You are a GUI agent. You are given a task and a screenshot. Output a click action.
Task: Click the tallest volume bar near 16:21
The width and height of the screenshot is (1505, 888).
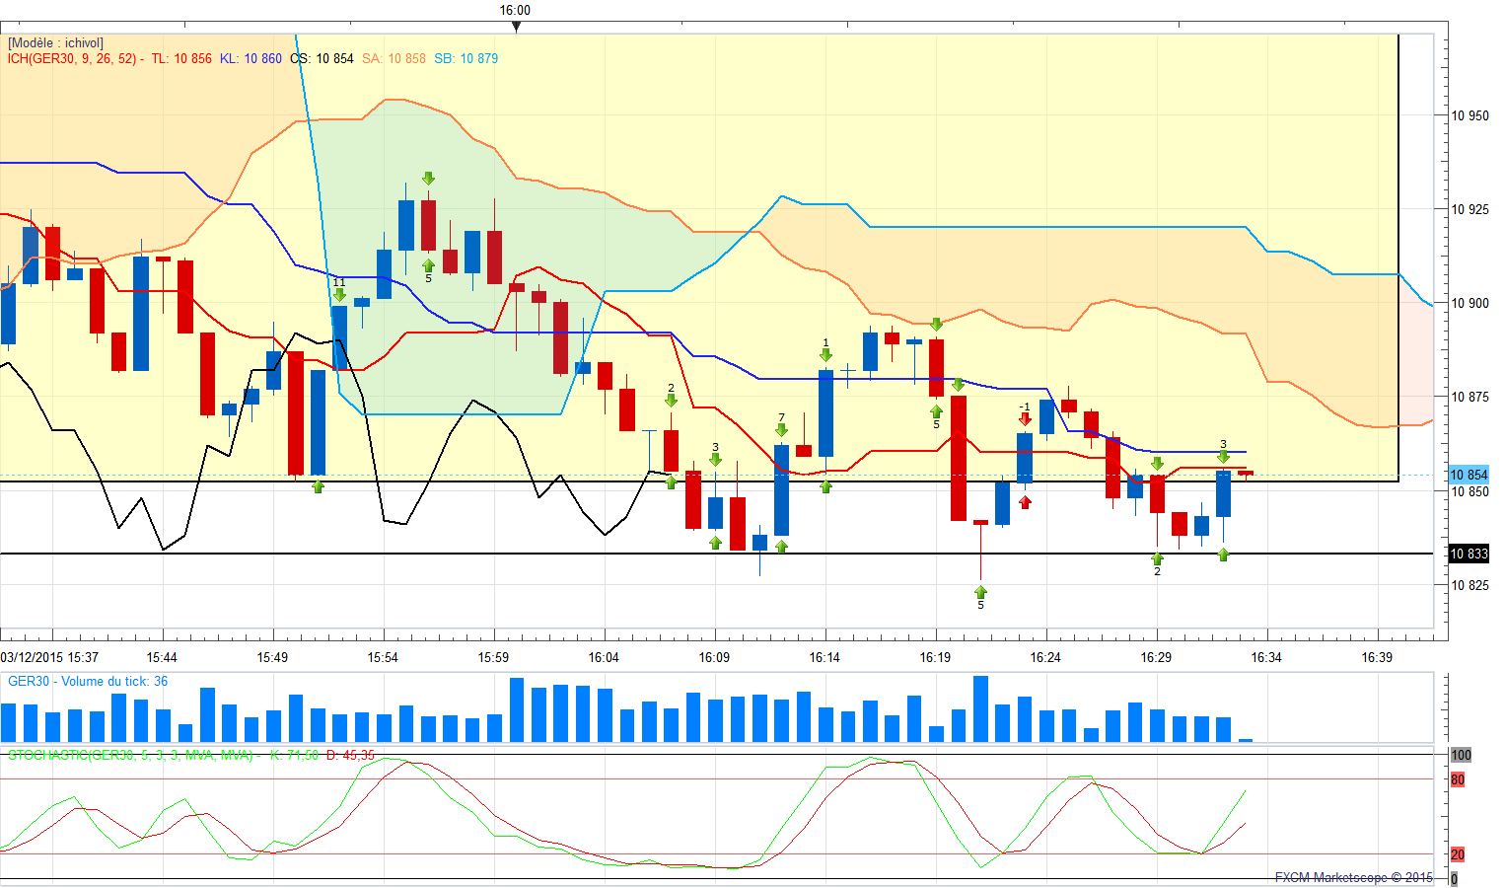(980, 708)
